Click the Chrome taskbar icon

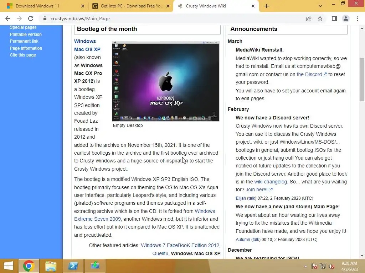29,266
